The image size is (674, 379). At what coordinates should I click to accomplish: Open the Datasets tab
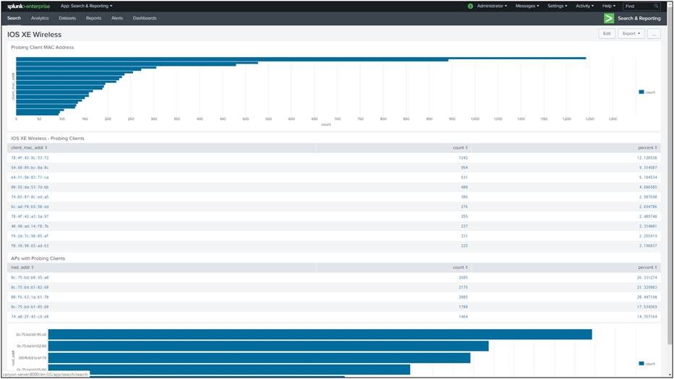tap(67, 18)
